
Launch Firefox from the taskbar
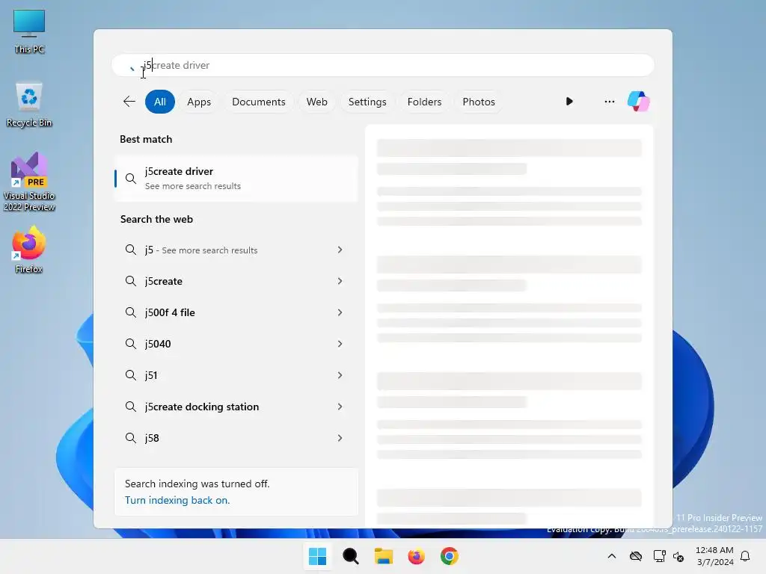416,556
